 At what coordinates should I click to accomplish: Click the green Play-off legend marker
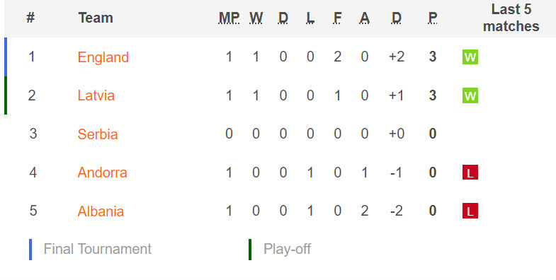[x=250, y=250]
